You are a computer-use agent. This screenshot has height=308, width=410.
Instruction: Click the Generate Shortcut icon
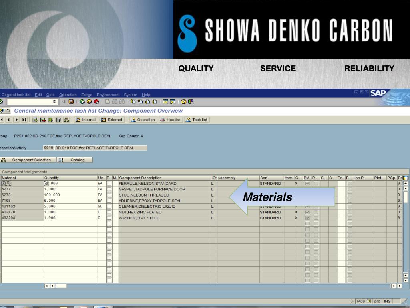pos(173,102)
